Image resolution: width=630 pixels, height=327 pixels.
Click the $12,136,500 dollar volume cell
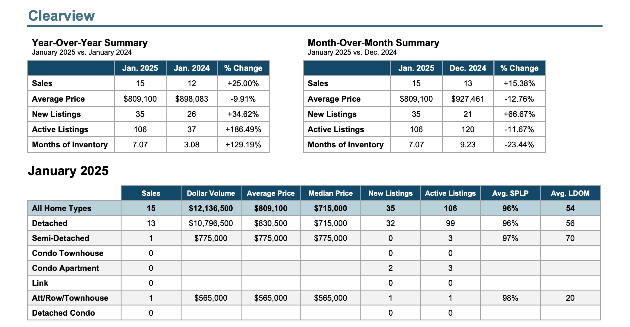click(211, 208)
